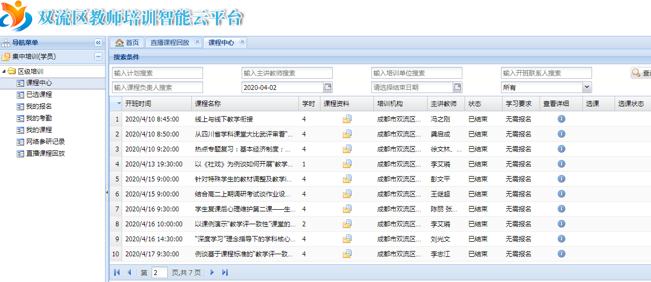Collapse the 导航菜单 navigation panel
Viewport: 651px width, 282px height.
point(98,43)
